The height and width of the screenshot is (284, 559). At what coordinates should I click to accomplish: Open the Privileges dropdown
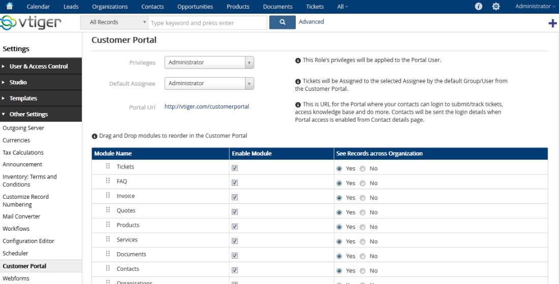point(209,62)
